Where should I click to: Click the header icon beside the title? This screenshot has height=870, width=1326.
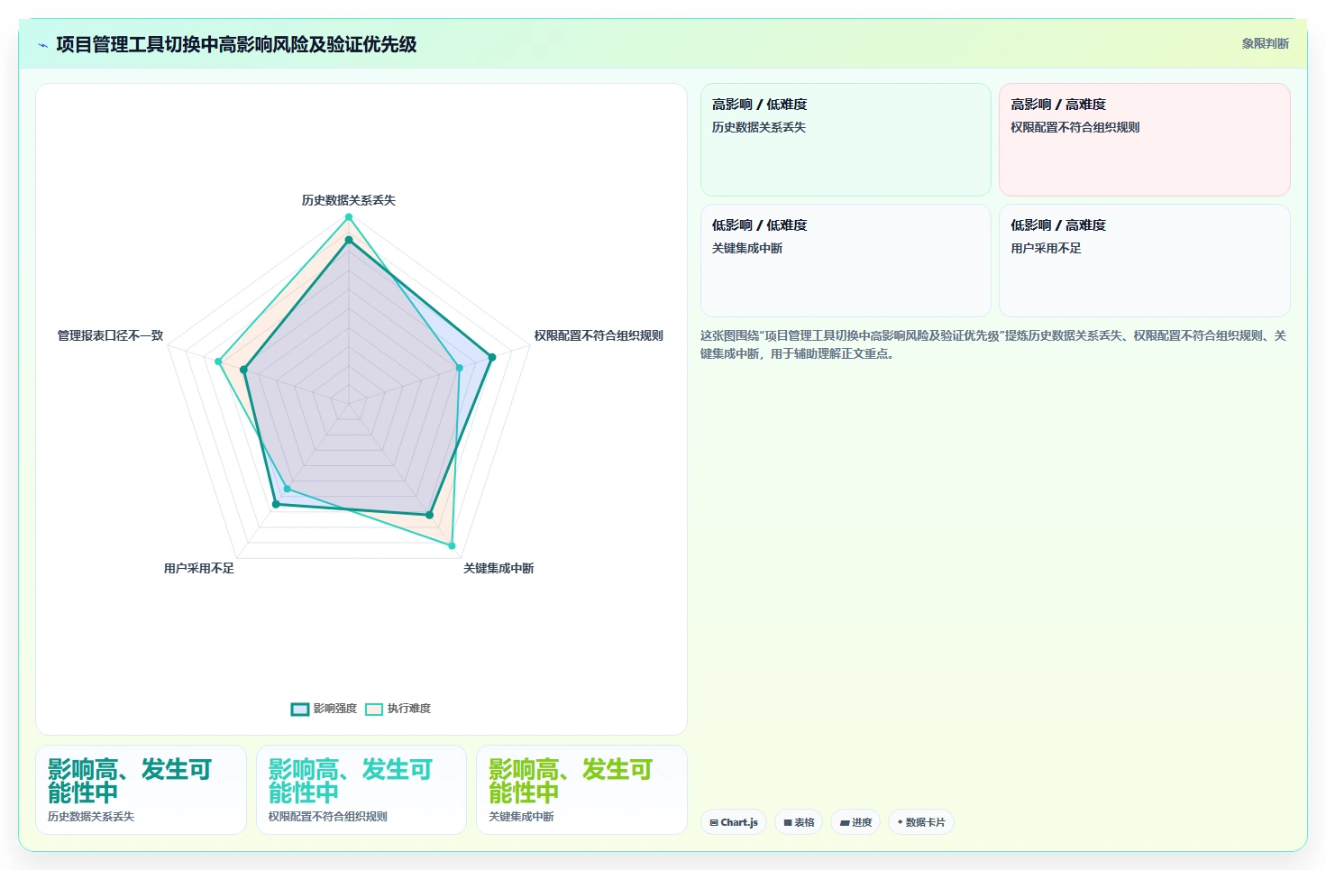[x=42, y=45]
